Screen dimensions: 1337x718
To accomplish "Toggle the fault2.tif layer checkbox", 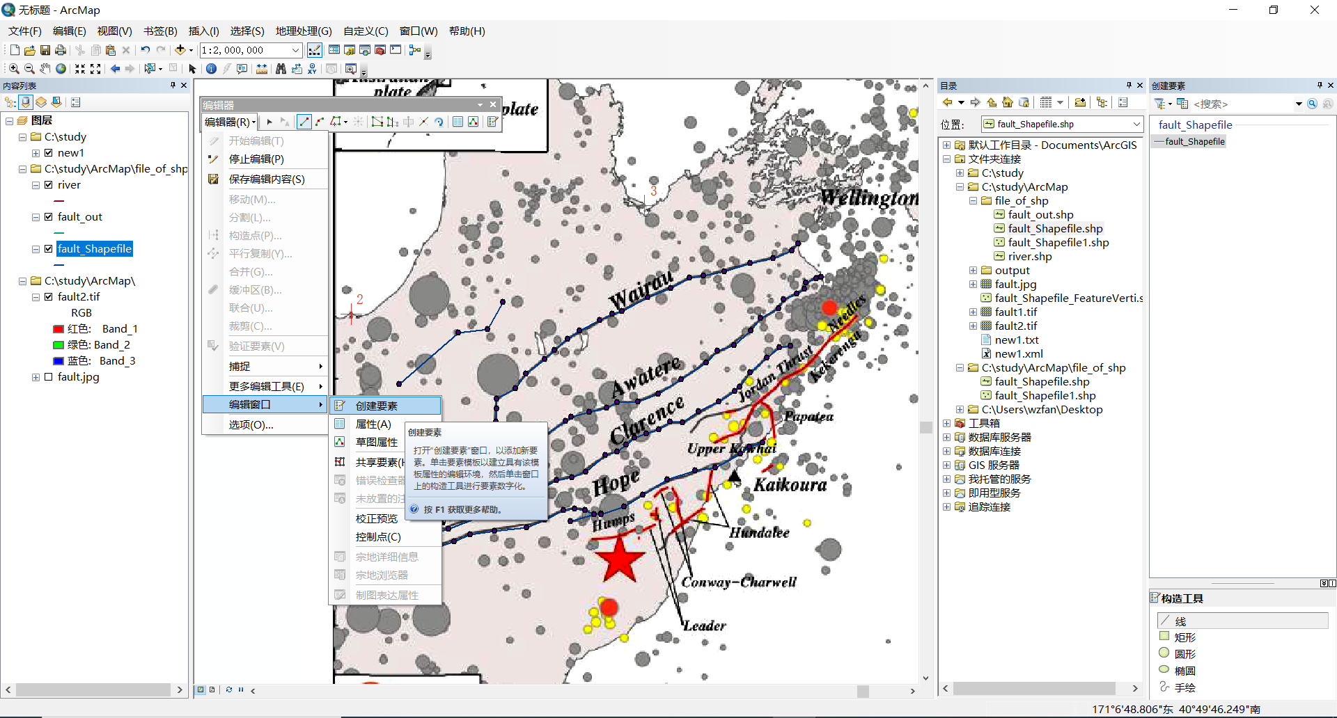I will pos(49,297).
